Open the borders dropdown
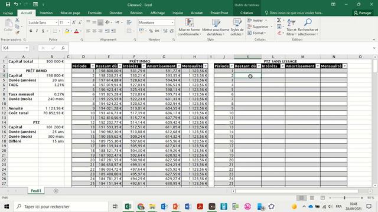Screen dimensions: 378x212 click(x=60, y=31)
